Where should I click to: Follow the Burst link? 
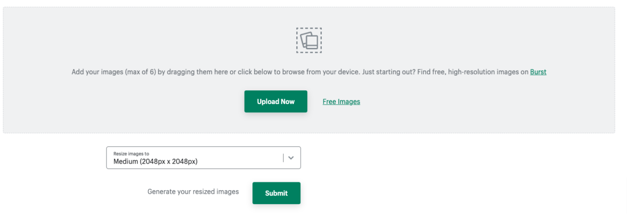coord(538,72)
